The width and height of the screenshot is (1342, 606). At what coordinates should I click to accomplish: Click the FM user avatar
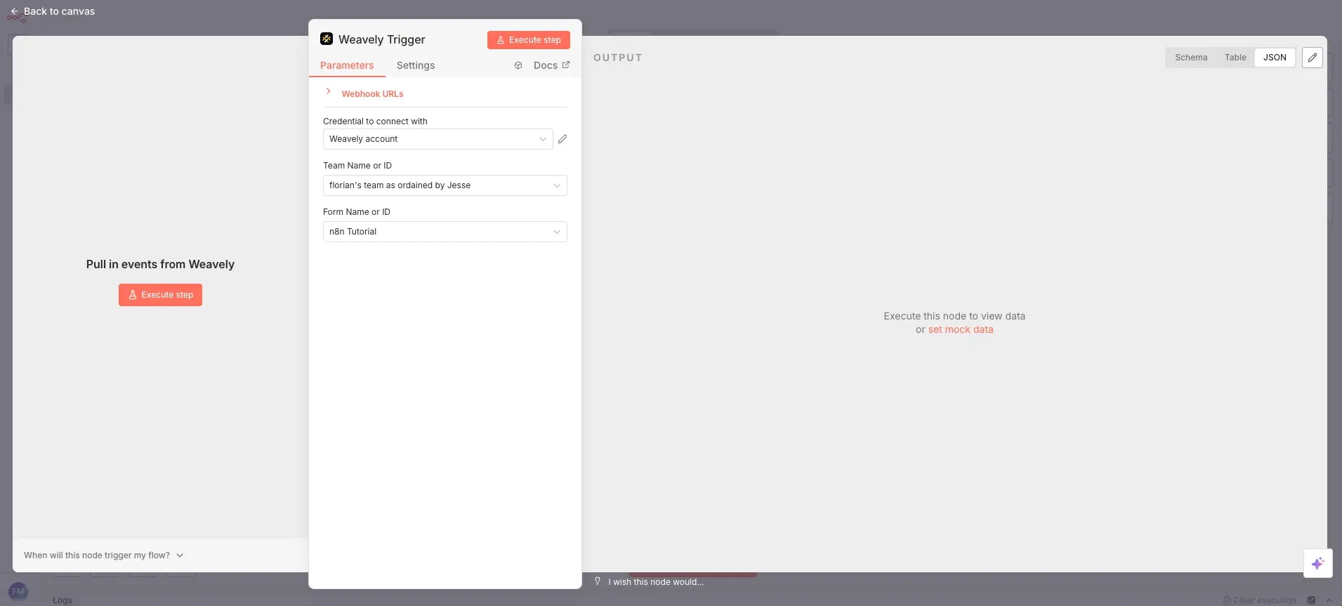(18, 592)
